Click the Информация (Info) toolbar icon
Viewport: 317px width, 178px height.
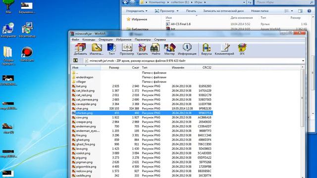point(187,49)
